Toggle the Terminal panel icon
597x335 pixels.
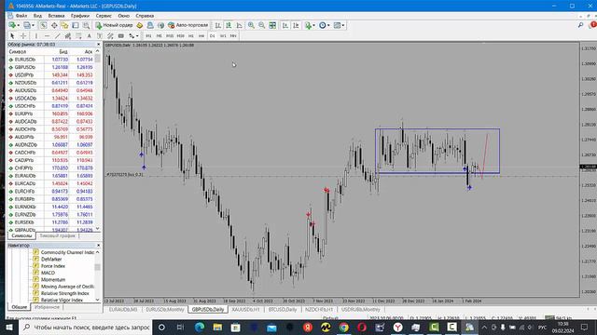point(76,25)
